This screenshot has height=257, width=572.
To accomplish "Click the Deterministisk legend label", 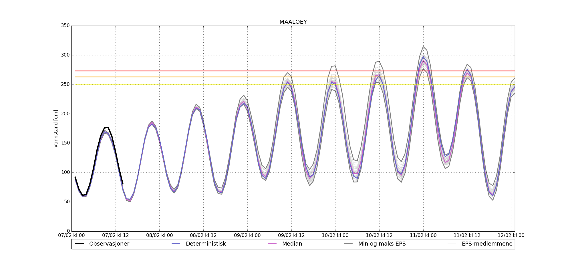I will click(206, 244).
